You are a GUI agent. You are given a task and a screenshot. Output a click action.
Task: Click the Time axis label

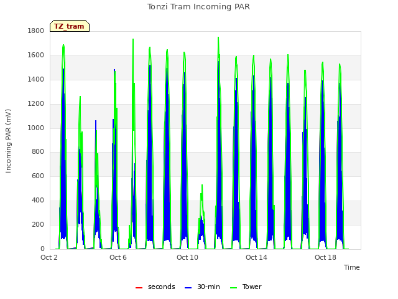[351, 267]
